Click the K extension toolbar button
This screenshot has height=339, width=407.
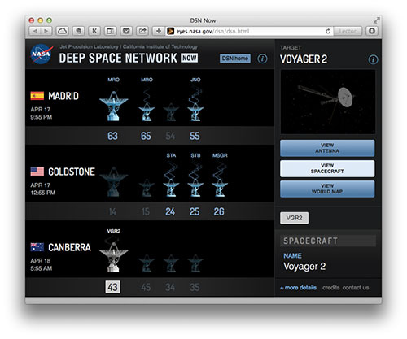(x=94, y=31)
